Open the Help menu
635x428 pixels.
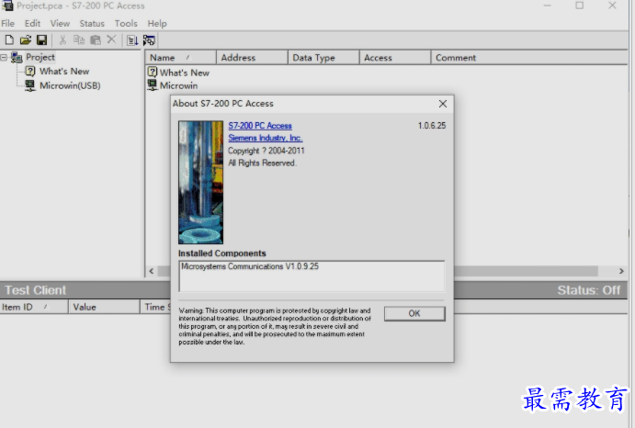pyautogui.click(x=157, y=24)
